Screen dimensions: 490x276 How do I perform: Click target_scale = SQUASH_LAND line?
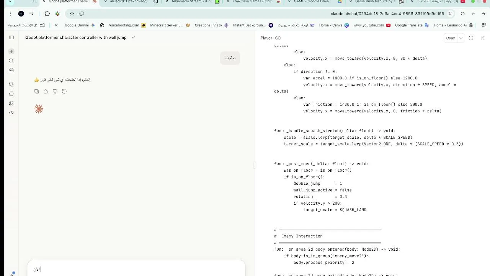(335, 210)
